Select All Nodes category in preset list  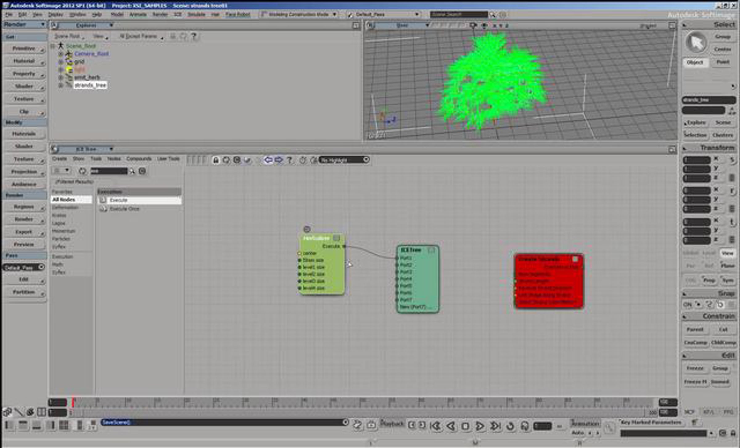point(72,200)
